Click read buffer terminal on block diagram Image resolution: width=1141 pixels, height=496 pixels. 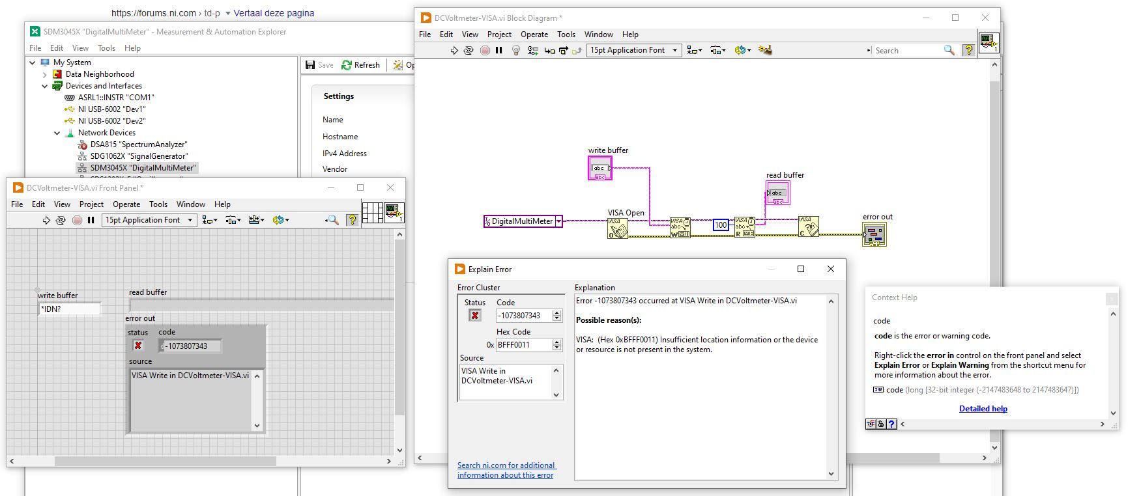(777, 193)
